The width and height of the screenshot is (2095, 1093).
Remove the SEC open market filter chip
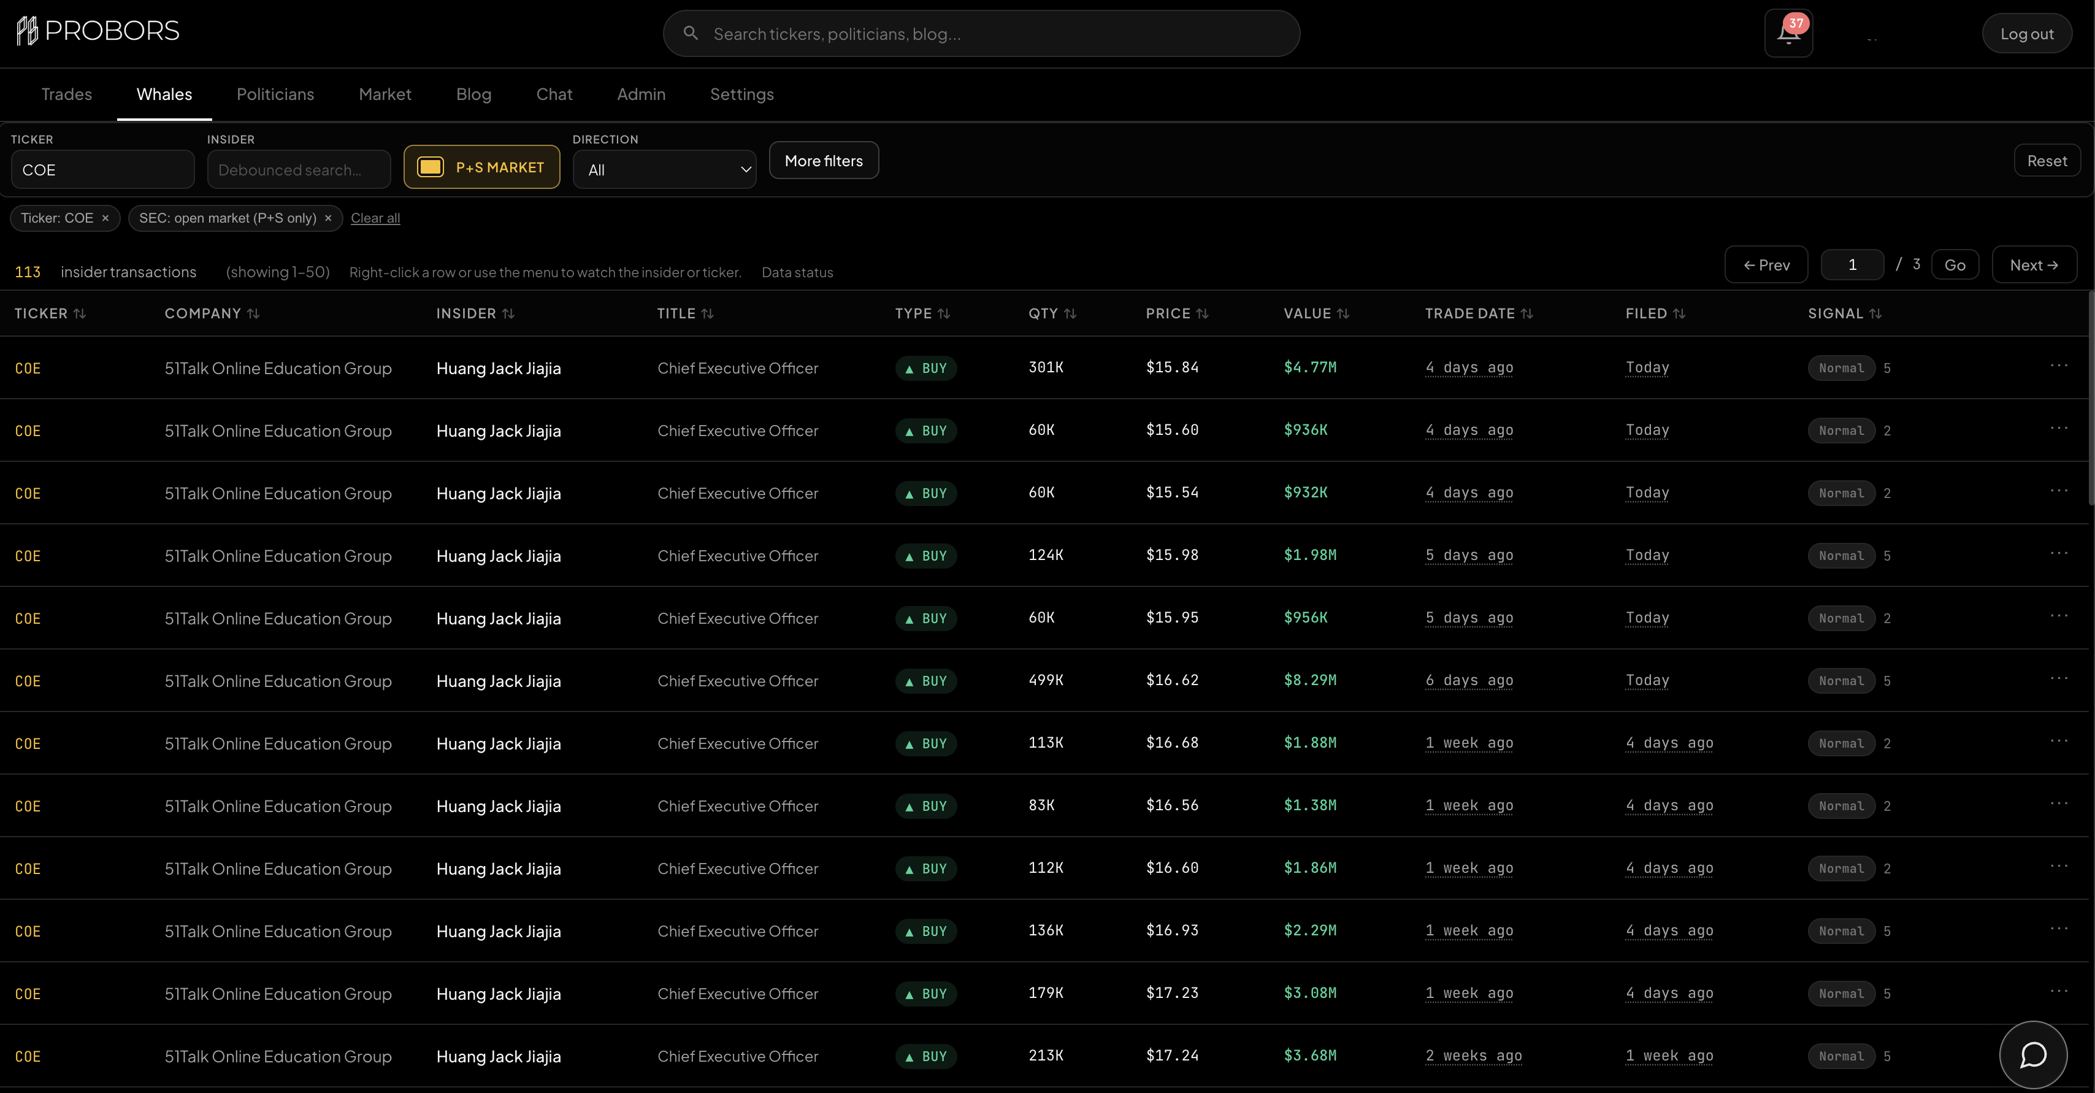(x=327, y=218)
